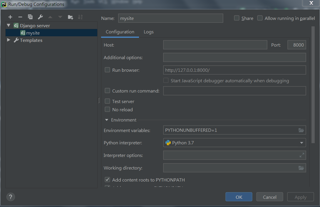Copy the selected configuration

click(x=30, y=17)
